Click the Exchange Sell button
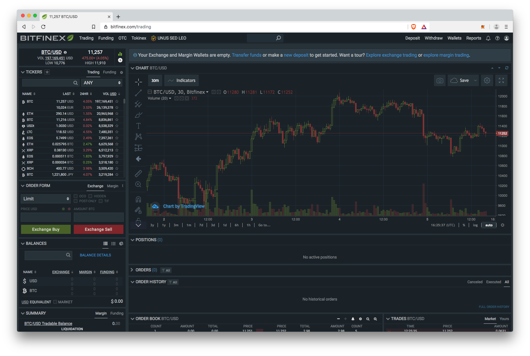Screen dimensions: 530x356 pyautogui.click(x=98, y=229)
